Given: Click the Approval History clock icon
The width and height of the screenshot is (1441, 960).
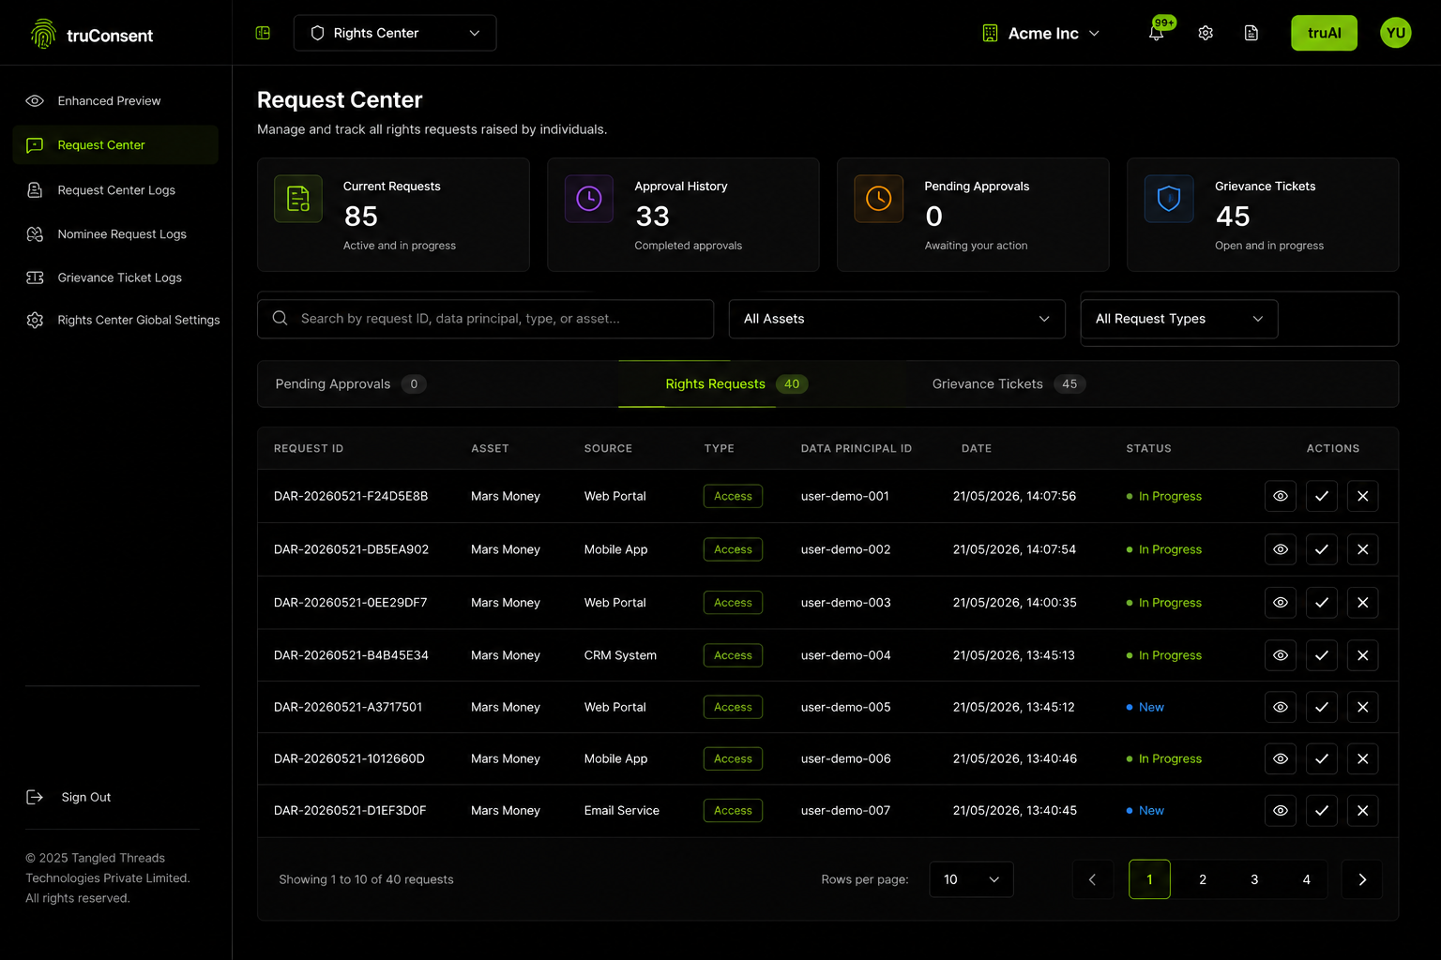Looking at the screenshot, I should [589, 199].
